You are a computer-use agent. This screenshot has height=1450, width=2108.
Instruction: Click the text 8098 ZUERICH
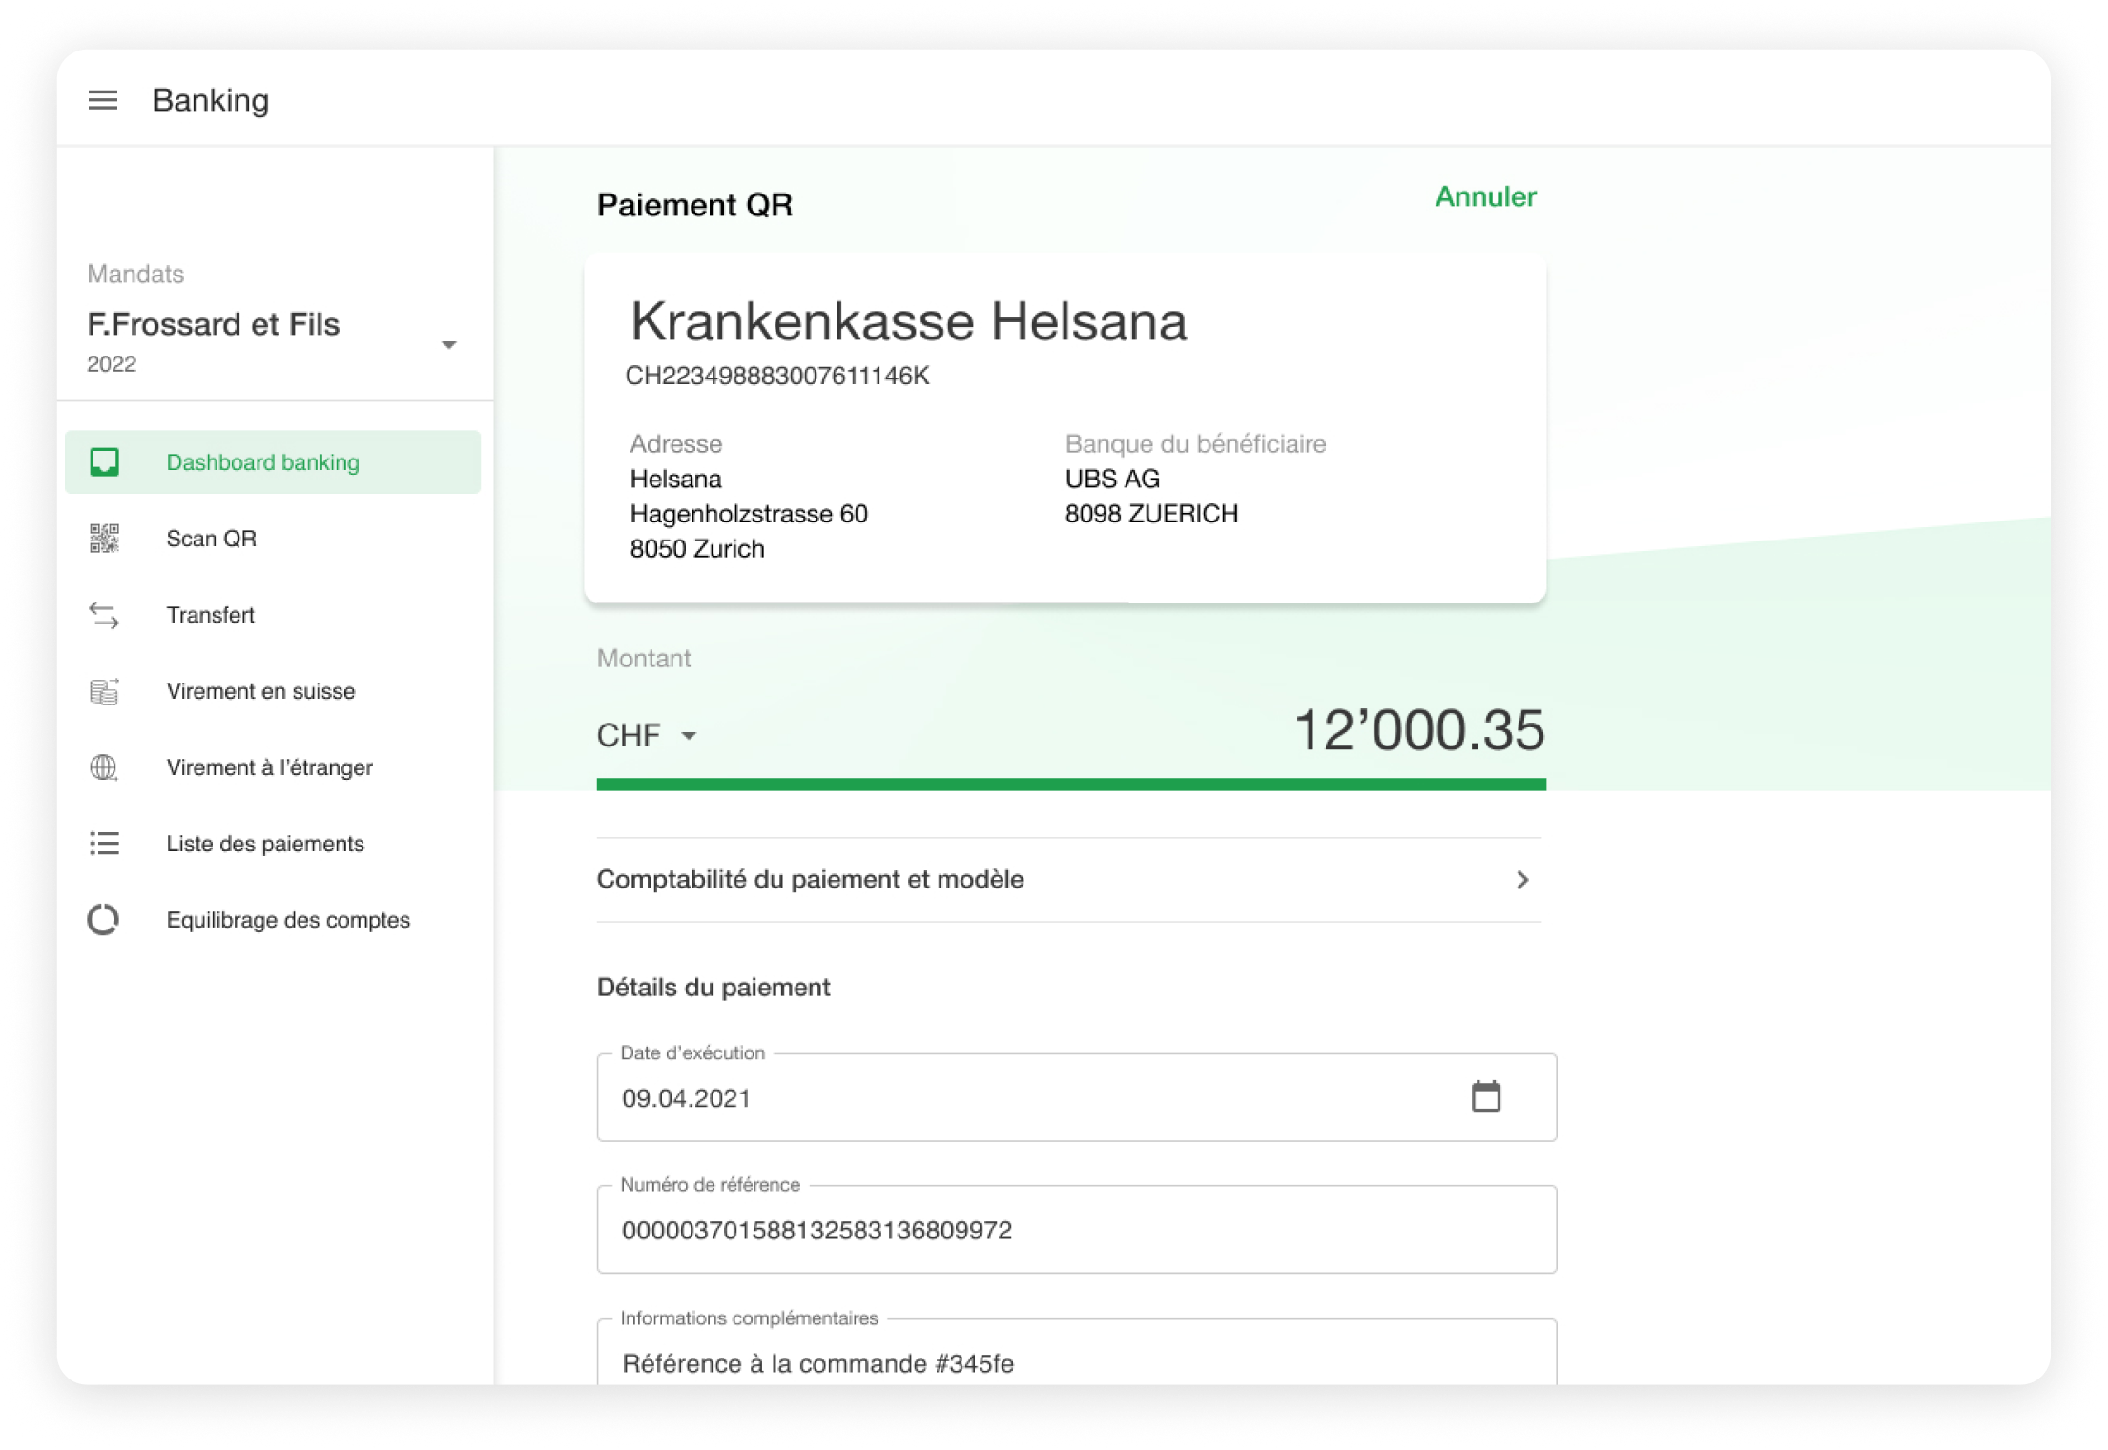(1151, 514)
